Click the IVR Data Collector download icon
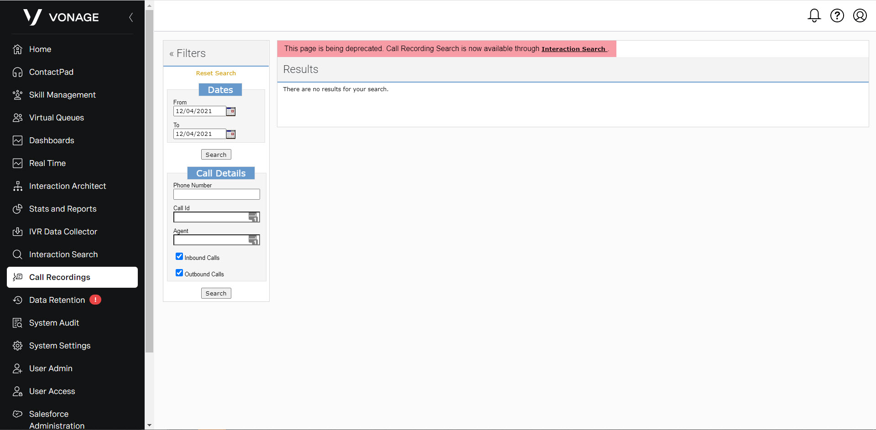 point(17,232)
